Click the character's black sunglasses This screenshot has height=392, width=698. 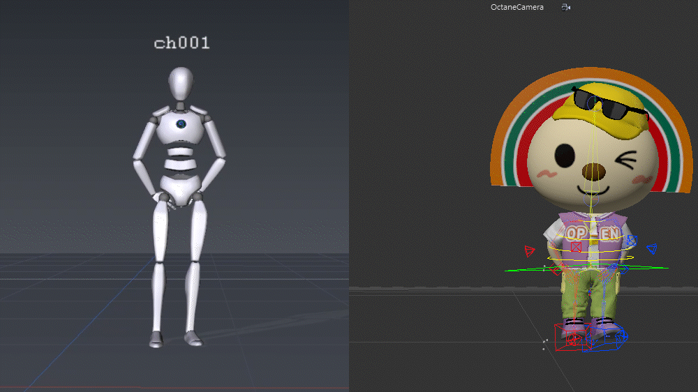pyautogui.click(x=609, y=103)
